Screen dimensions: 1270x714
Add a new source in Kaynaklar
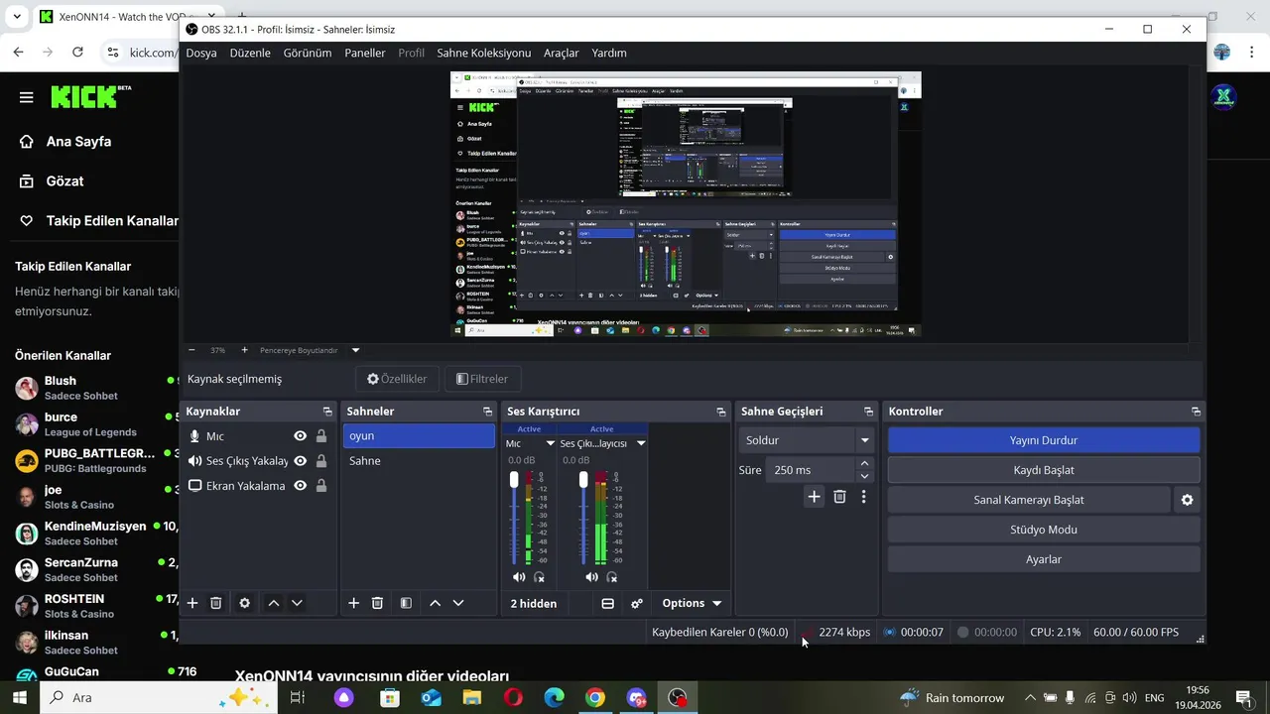192,603
